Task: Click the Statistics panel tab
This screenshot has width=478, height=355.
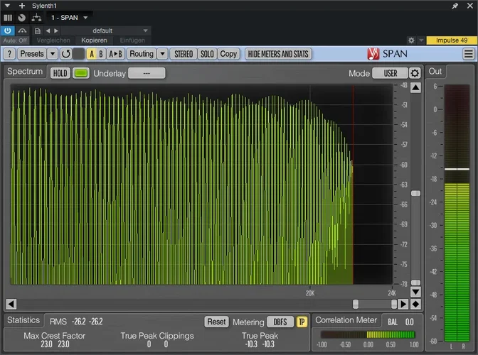Action: click(23, 320)
